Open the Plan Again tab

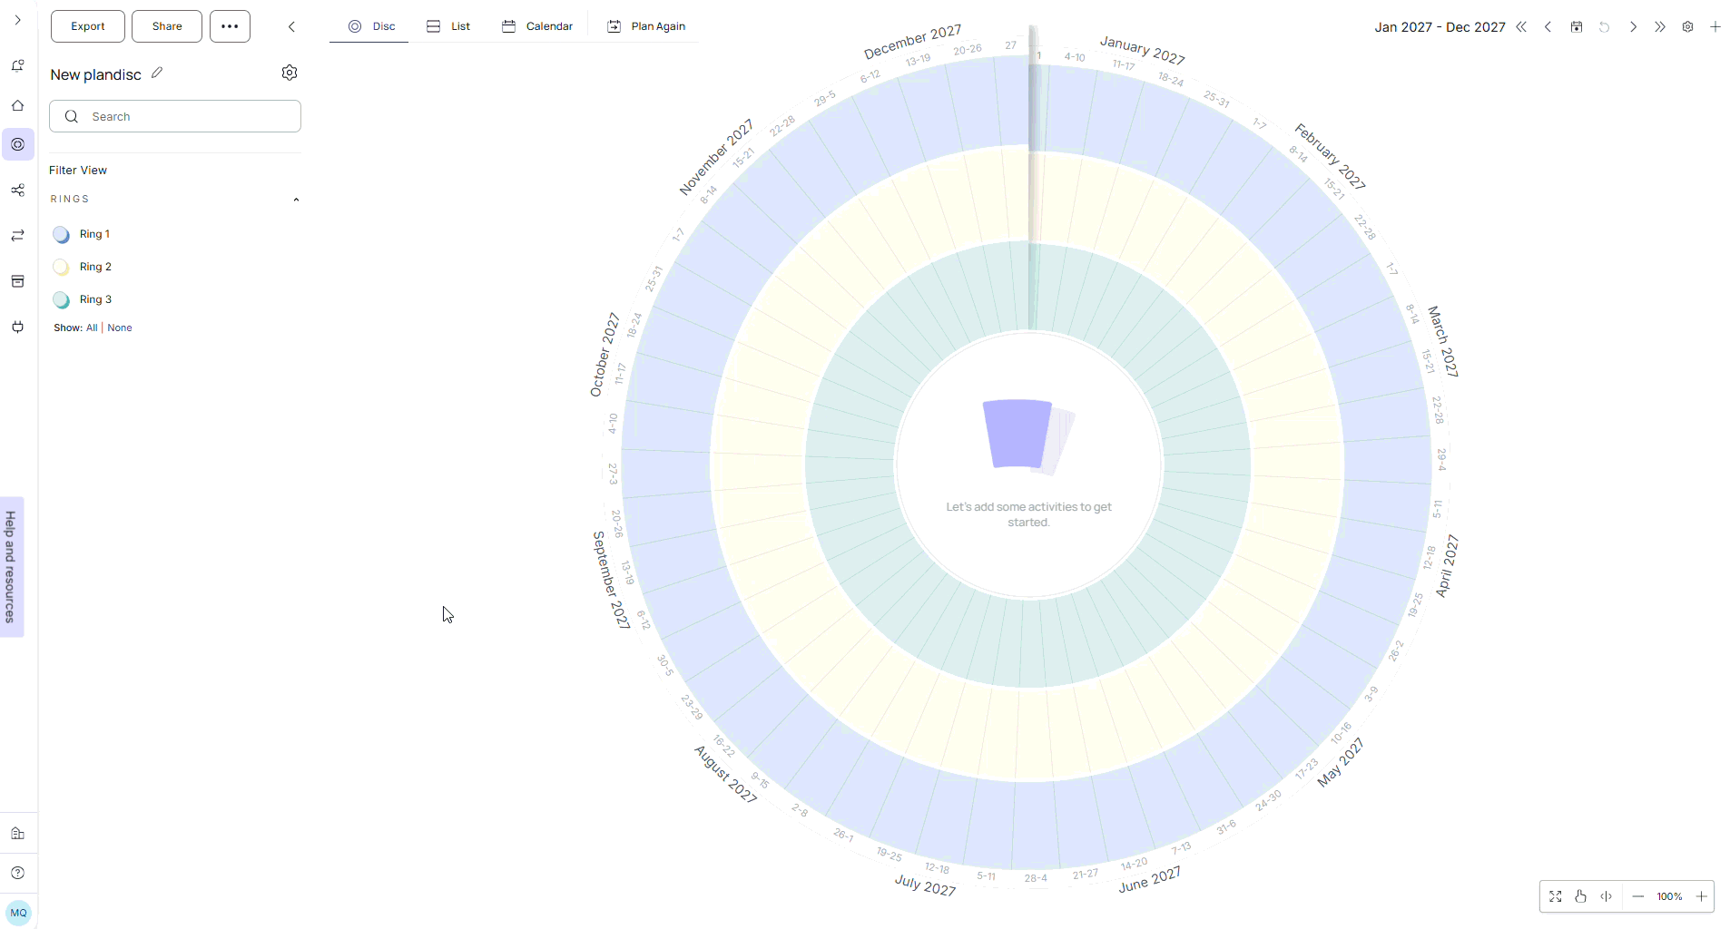645,26
